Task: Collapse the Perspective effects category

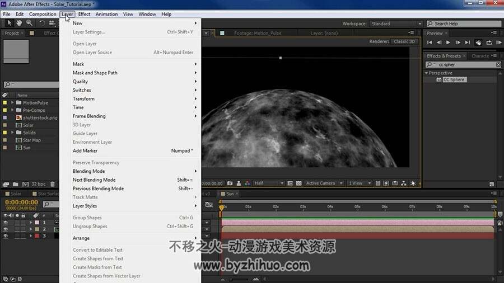Action: (427, 73)
